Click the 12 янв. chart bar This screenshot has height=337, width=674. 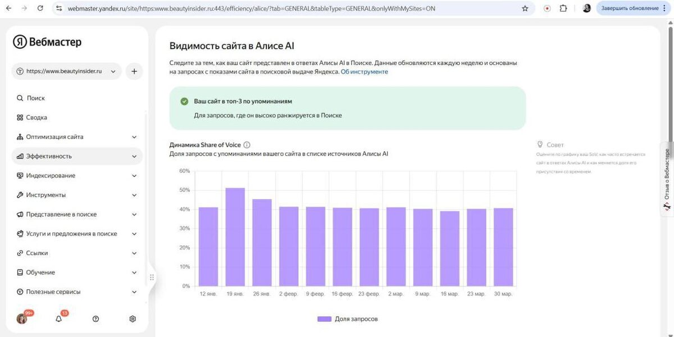click(x=208, y=247)
